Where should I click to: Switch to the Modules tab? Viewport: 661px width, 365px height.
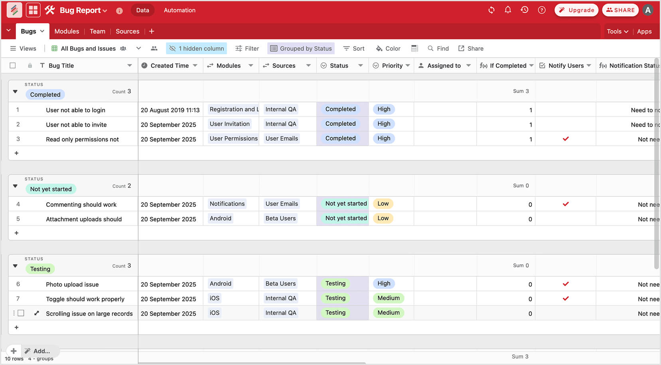tap(67, 31)
